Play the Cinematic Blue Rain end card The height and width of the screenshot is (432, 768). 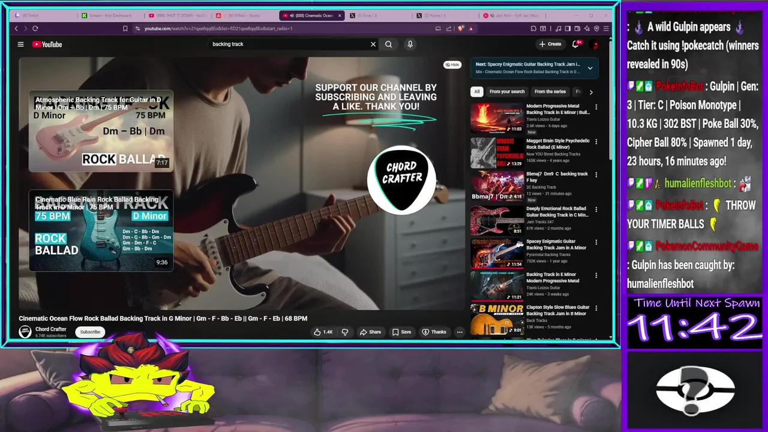click(x=101, y=231)
